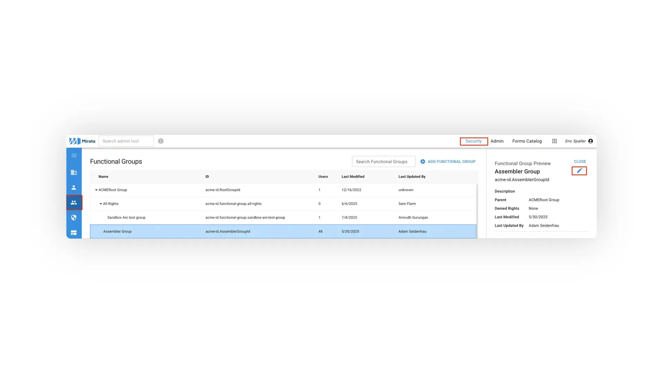Click the info icon beside admin search
The height and width of the screenshot is (373, 663).
pos(161,141)
